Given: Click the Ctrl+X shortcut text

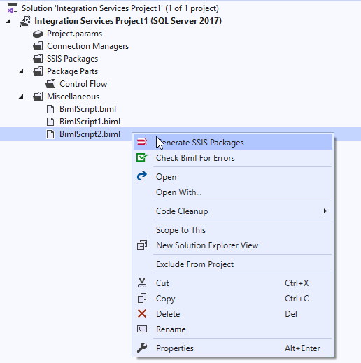Looking at the screenshot, I should coord(297,283).
